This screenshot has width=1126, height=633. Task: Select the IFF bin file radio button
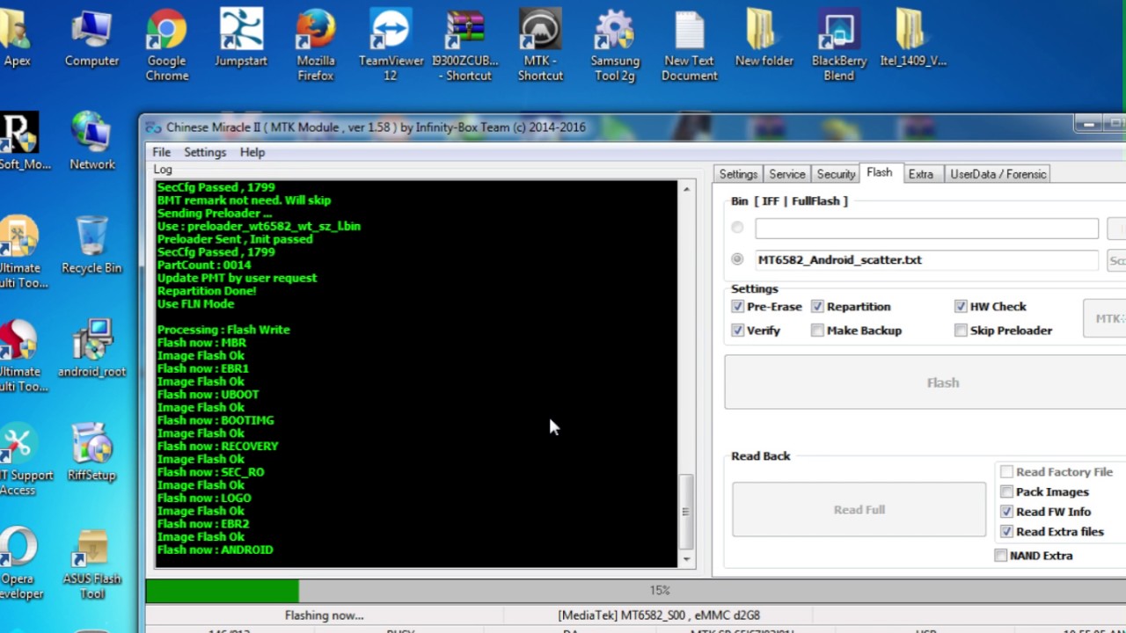pyautogui.click(x=737, y=228)
